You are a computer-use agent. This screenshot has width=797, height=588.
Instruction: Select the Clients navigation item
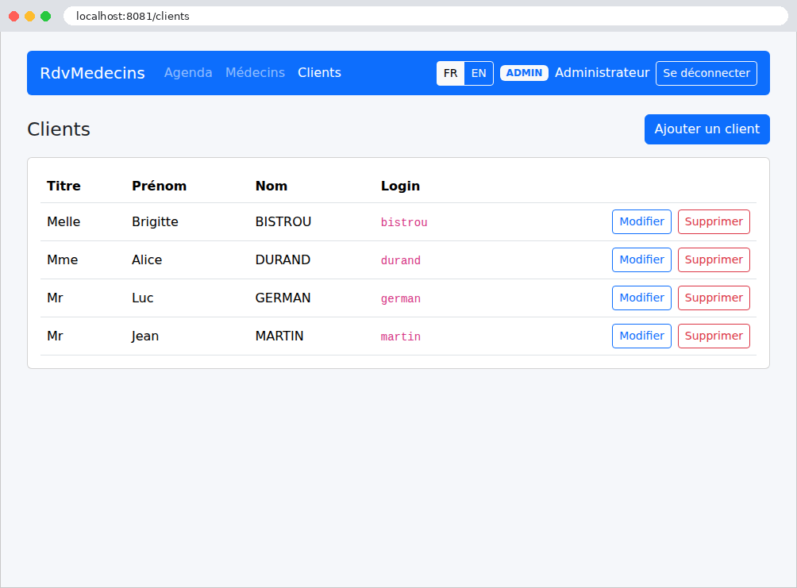[319, 73]
